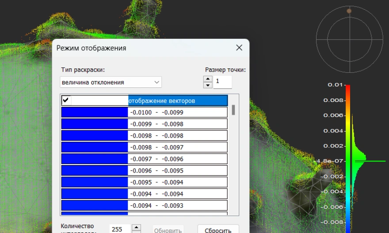389x233 pixels.
Task: Click the interval list scrollbar thumb
Action: click(x=233, y=110)
